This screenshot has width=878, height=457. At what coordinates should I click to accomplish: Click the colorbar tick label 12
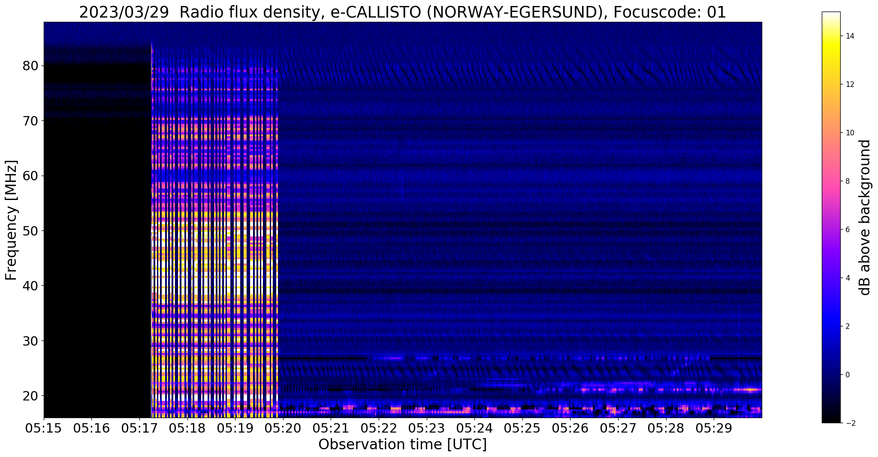pyautogui.click(x=849, y=84)
